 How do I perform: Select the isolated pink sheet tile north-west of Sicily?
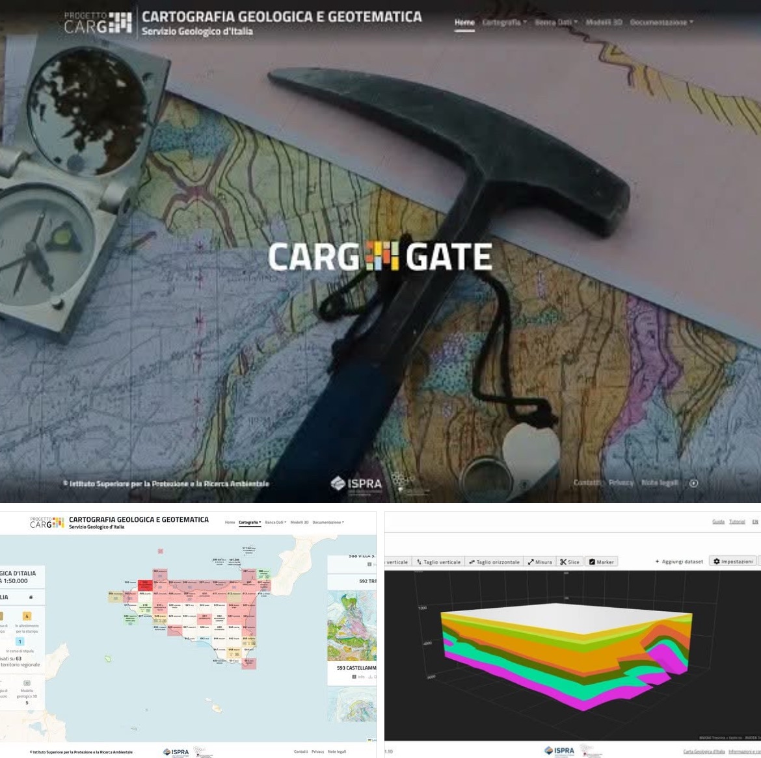tap(160, 551)
